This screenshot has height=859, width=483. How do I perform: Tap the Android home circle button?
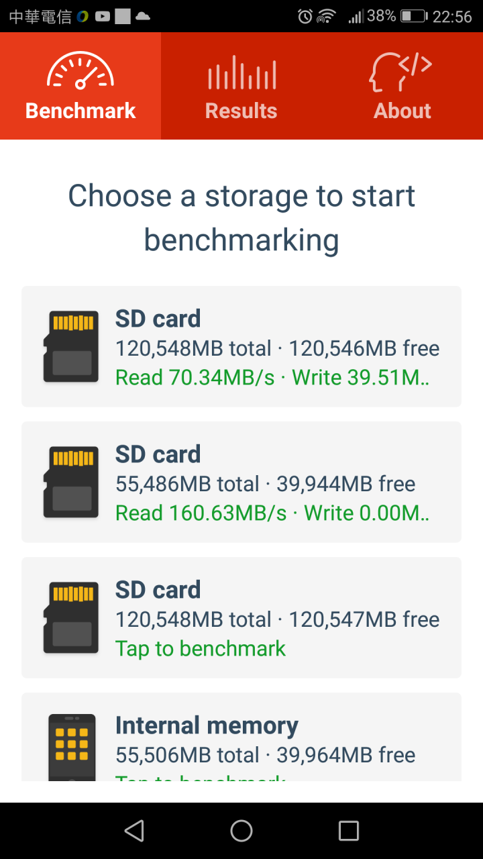[241, 831]
